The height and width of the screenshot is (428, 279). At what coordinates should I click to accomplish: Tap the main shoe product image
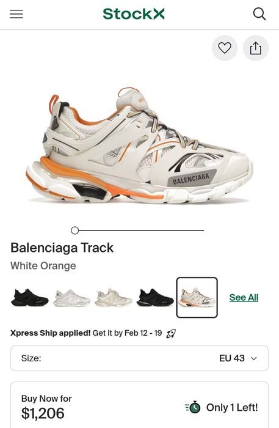click(x=139, y=145)
